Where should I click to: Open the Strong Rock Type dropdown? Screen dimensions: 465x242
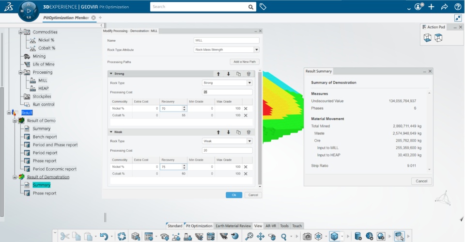coord(250,83)
